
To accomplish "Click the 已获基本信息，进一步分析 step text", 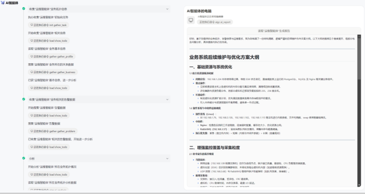I will click(x=52, y=80).
